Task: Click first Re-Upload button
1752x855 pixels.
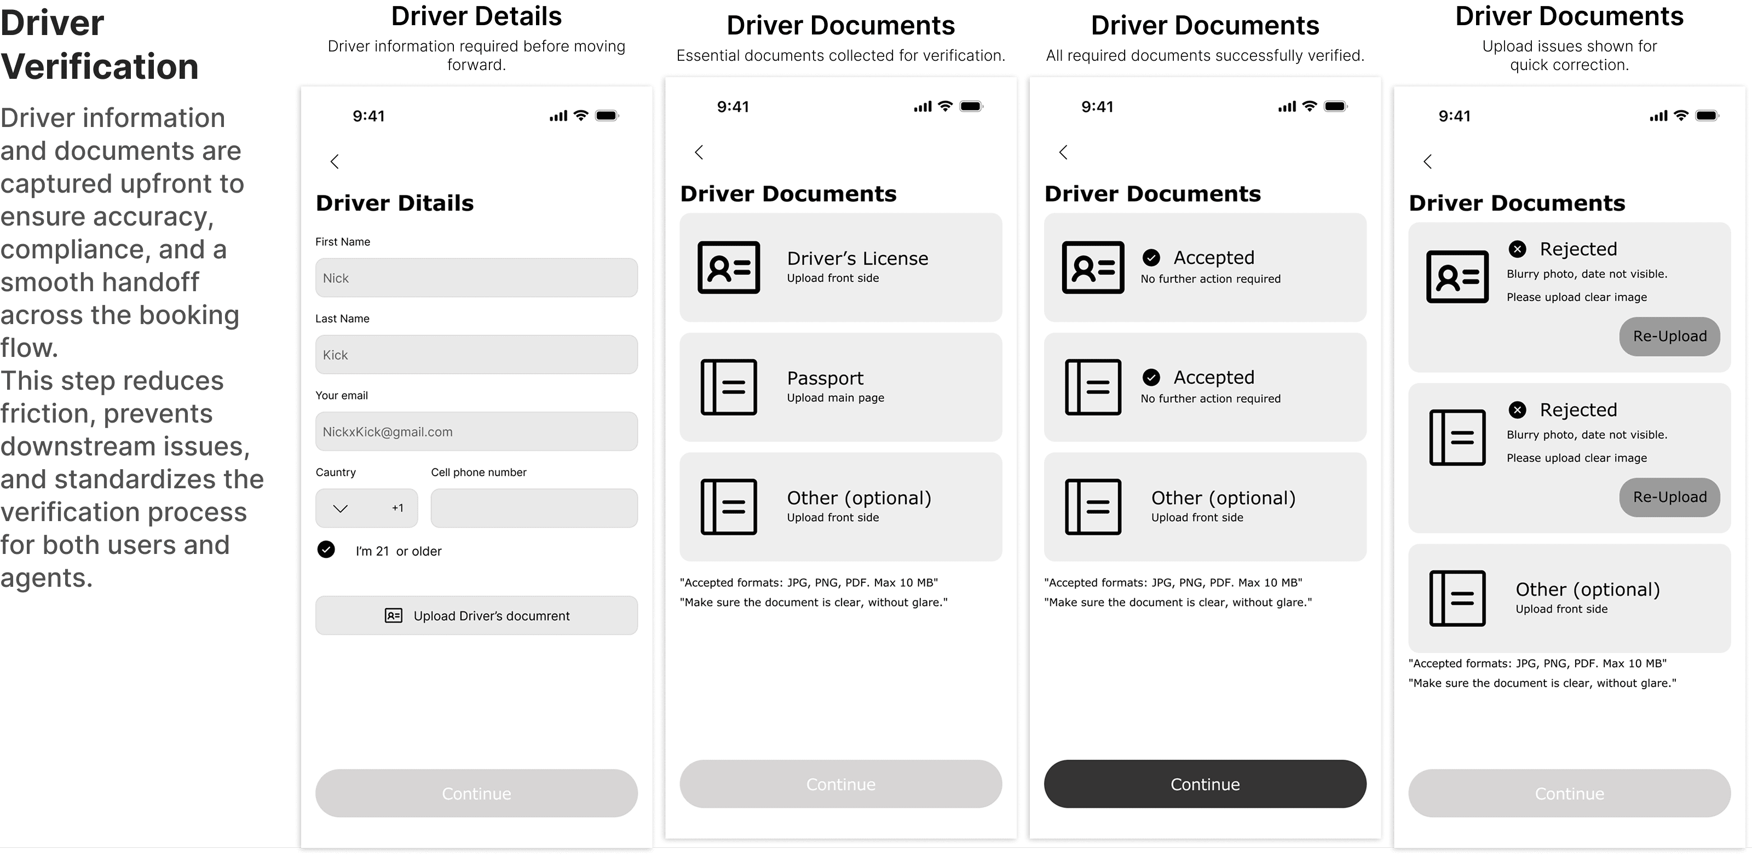Action: tap(1669, 336)
